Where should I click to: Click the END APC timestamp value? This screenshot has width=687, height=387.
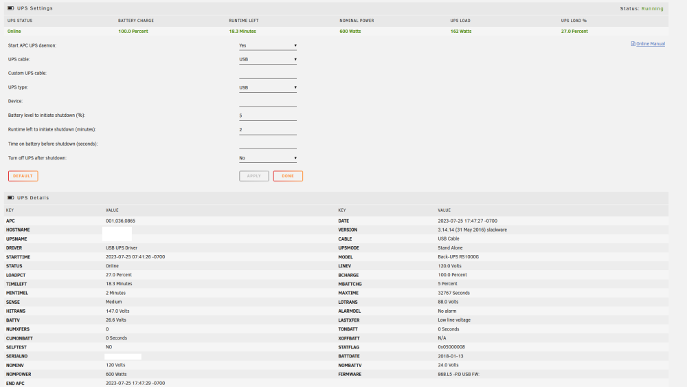pos(135,383)
